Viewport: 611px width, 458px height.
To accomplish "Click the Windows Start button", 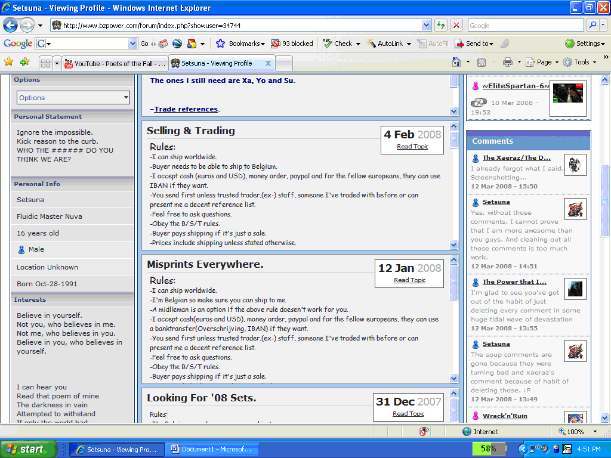I will coord(28,449).
